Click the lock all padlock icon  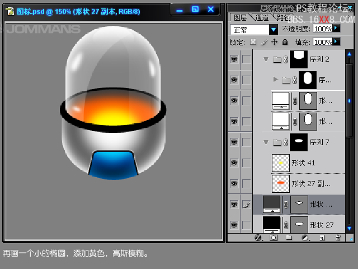click(x=285, y=42)
